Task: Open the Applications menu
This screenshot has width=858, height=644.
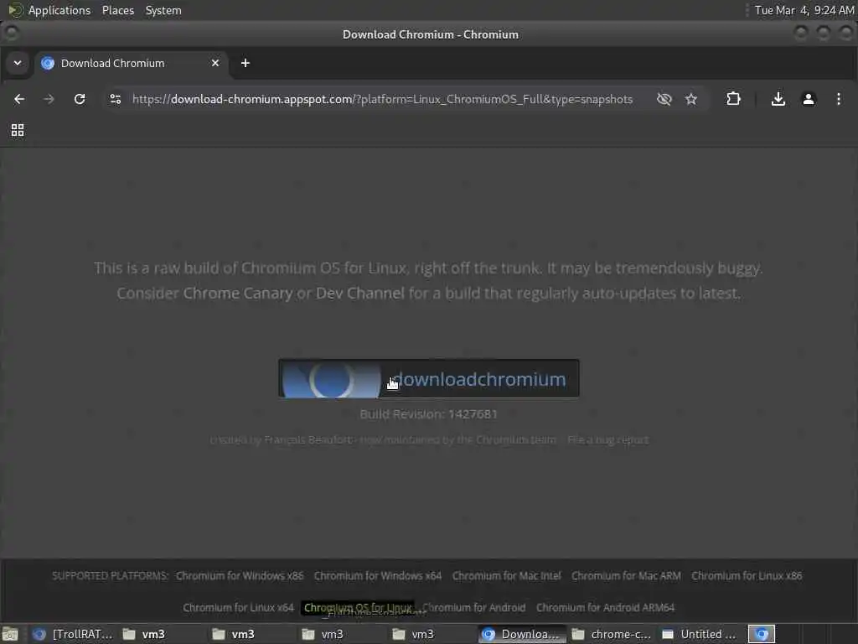Action: (59, 10)
